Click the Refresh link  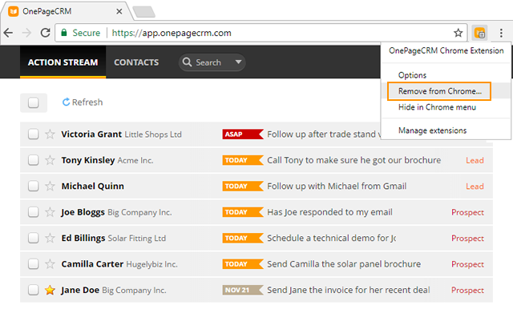coord(83,102)
